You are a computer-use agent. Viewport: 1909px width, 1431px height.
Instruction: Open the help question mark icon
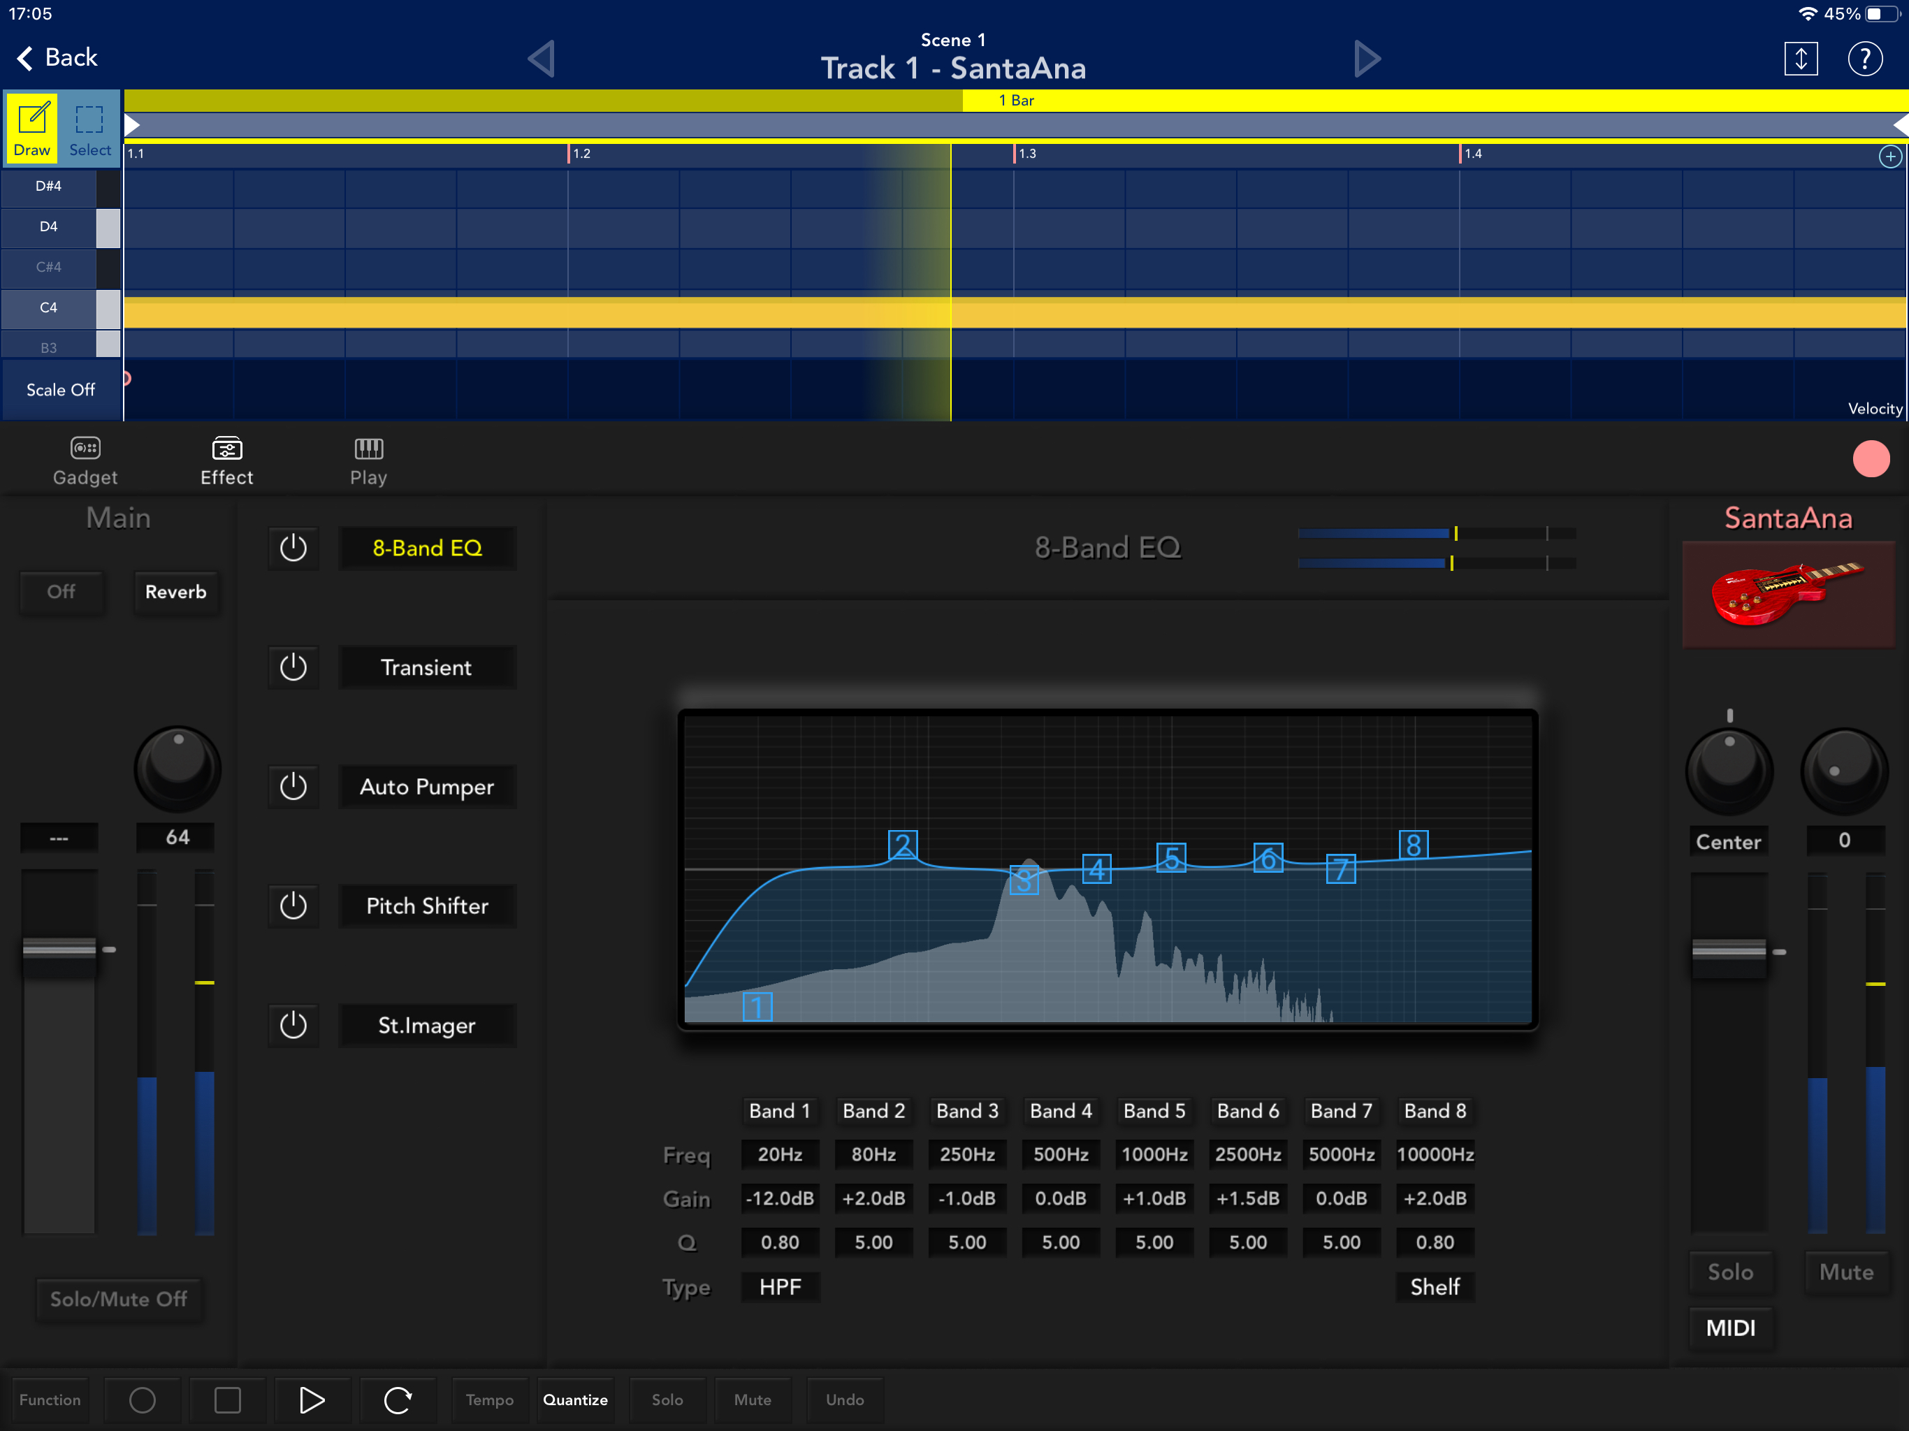[x=1865, y=59]
